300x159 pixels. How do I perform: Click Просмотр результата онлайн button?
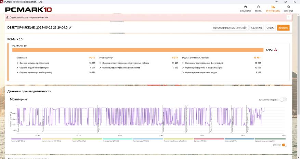(230, 28)
